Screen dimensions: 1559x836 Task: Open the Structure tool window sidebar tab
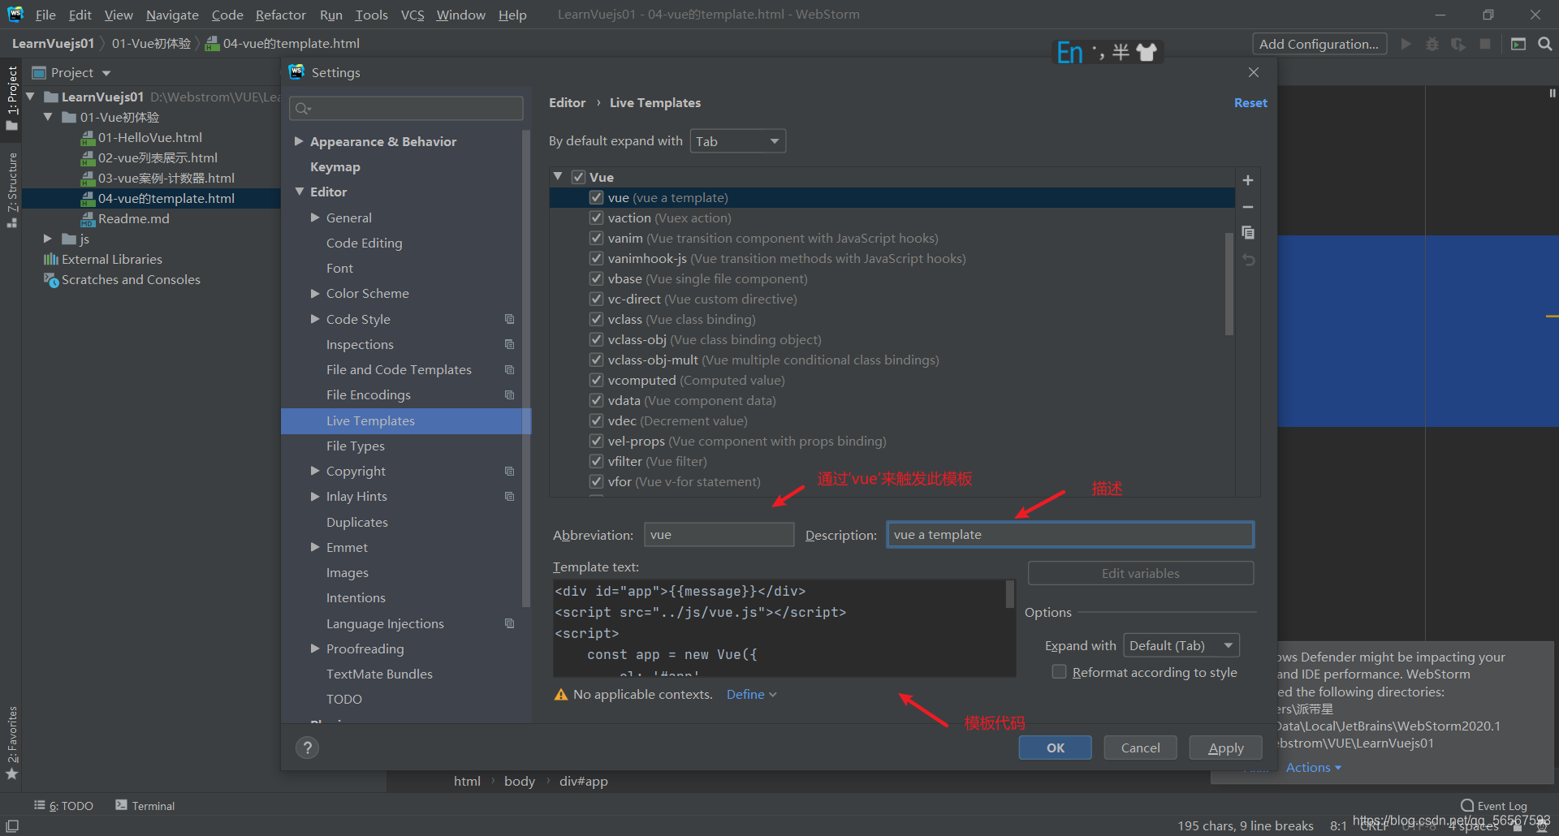11,189
